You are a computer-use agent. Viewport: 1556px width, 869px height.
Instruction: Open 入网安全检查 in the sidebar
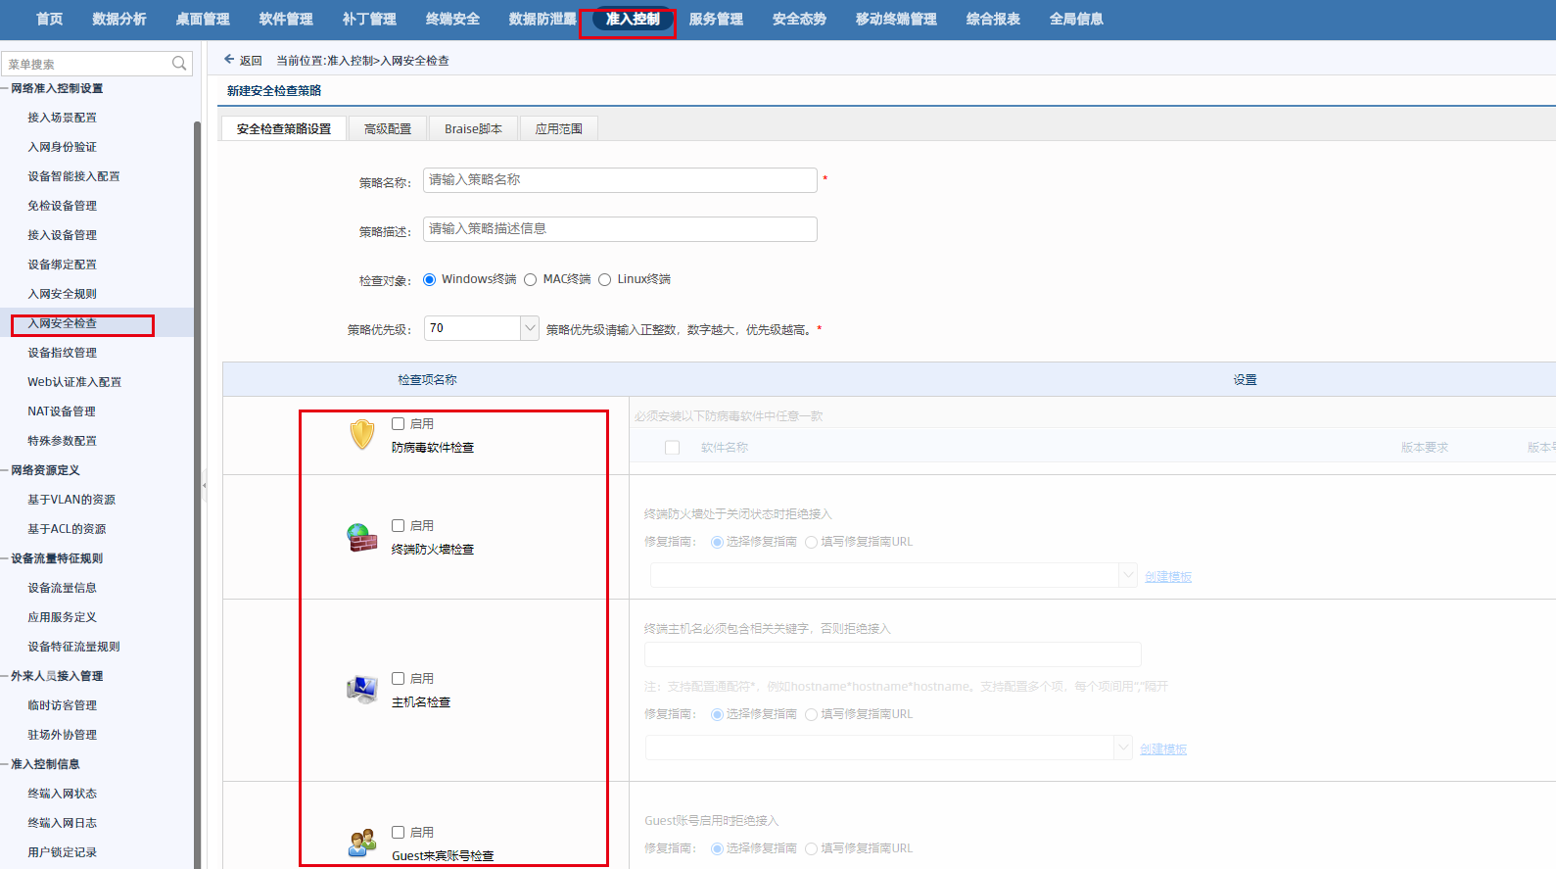point(63,323)
